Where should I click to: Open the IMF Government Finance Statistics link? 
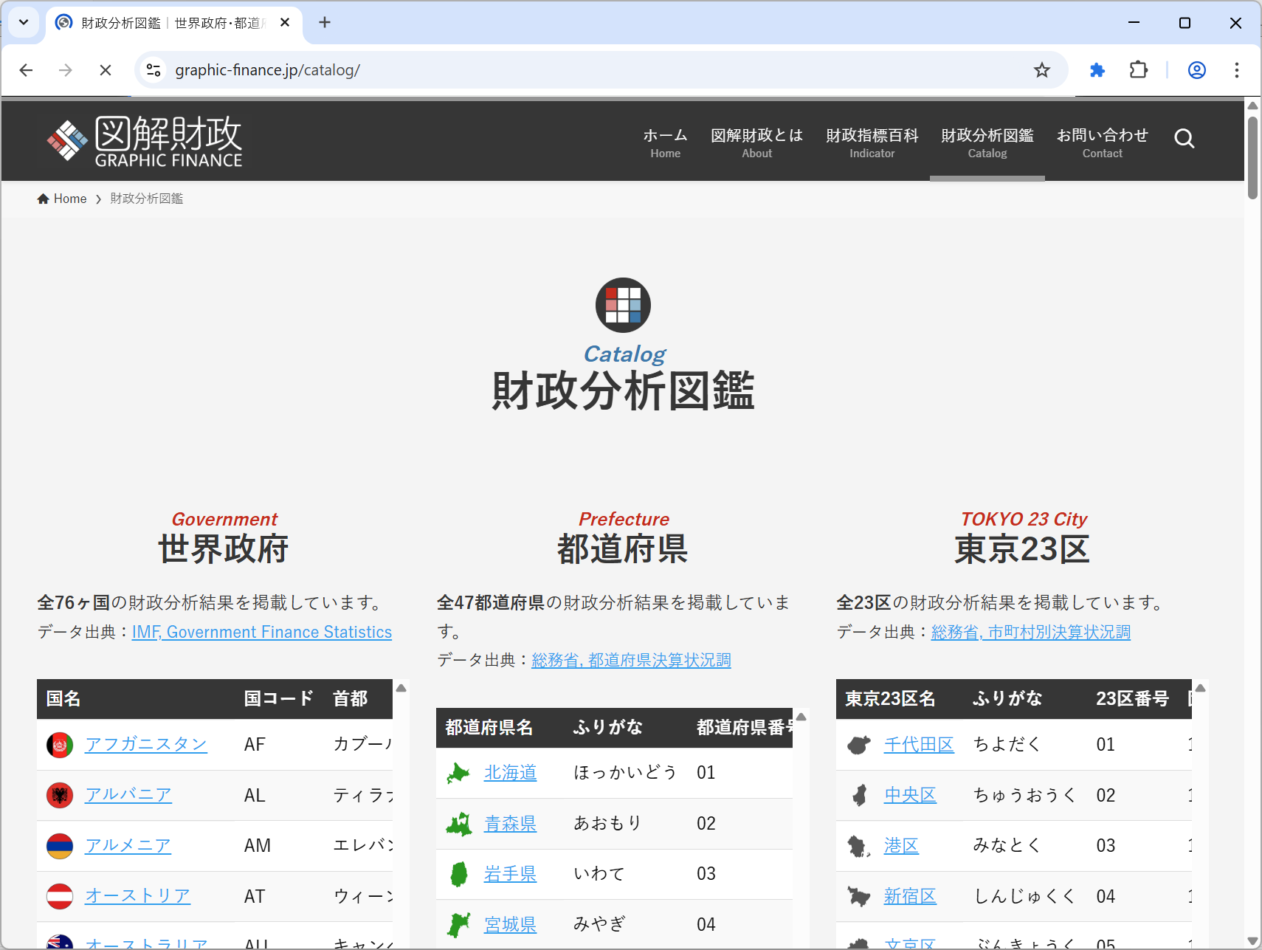point(261,632)
